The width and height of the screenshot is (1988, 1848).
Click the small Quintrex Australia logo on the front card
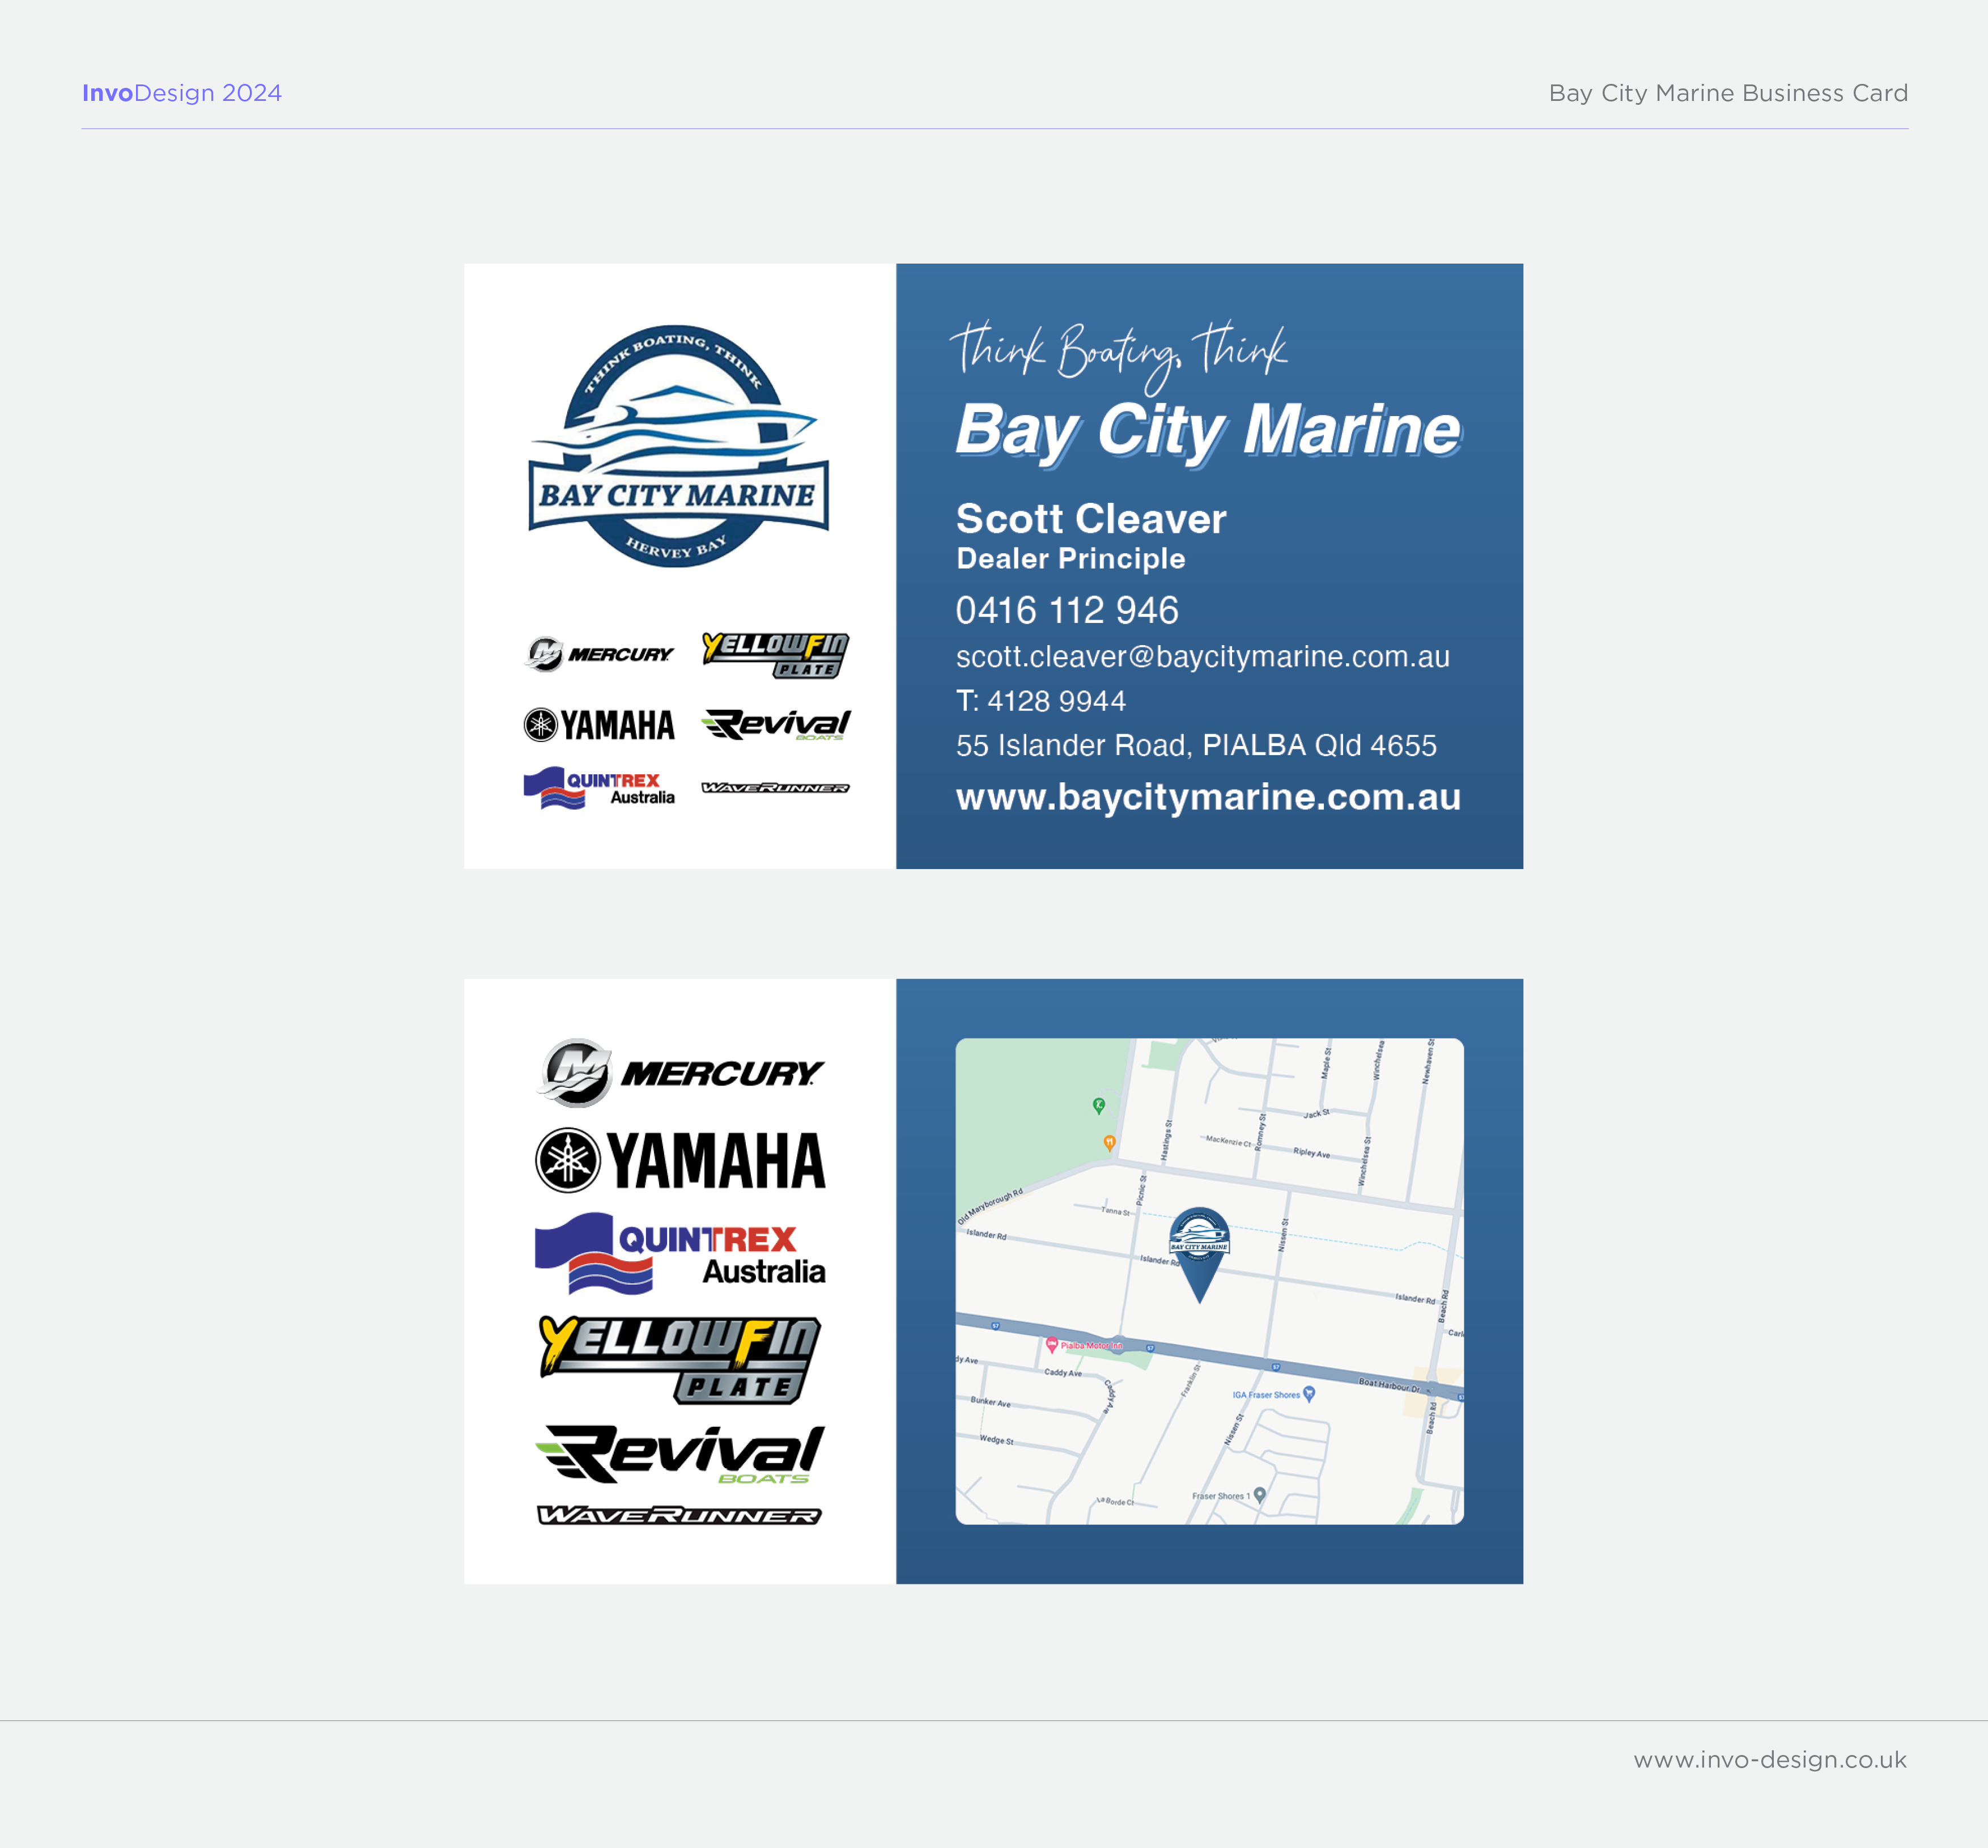[598, 788]
